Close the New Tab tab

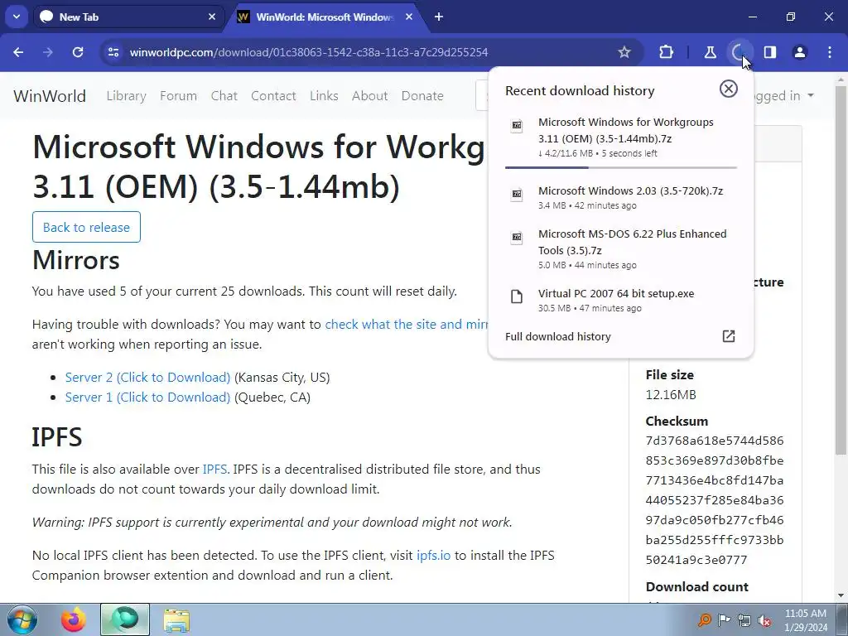212,17
